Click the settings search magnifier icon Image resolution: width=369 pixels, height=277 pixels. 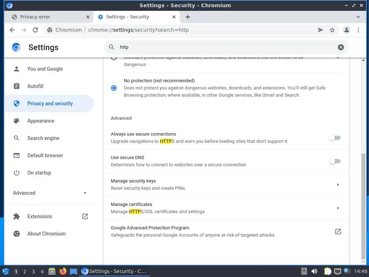[x=112, y=47]
